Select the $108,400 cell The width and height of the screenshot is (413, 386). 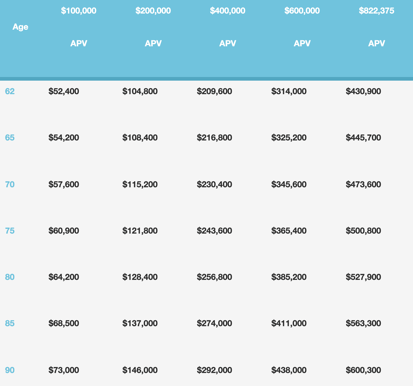(140, 137)
